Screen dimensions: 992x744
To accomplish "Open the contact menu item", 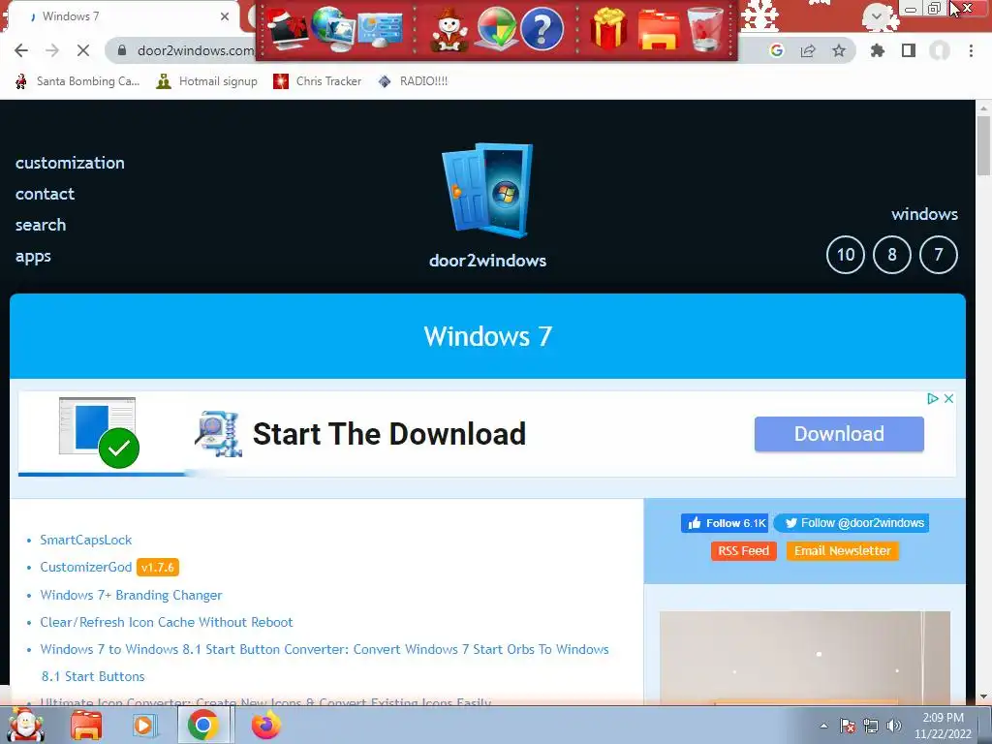I will (45, 194).
